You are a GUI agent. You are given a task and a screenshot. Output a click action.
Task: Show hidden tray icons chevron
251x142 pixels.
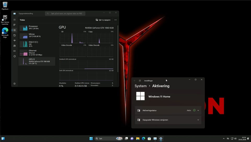coord(224,139)
